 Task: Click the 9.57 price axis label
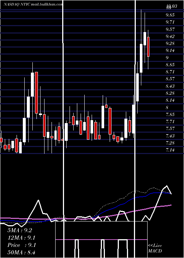(x=170, y=29)
